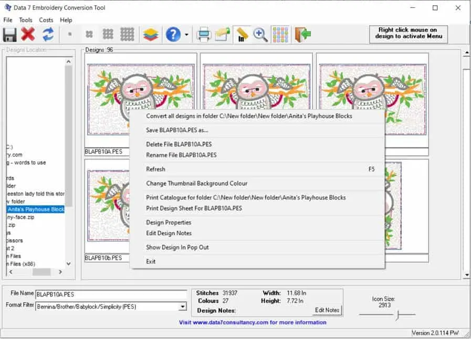Click the red X delete icon
The image size is (471, 339).
click(28, 34)
